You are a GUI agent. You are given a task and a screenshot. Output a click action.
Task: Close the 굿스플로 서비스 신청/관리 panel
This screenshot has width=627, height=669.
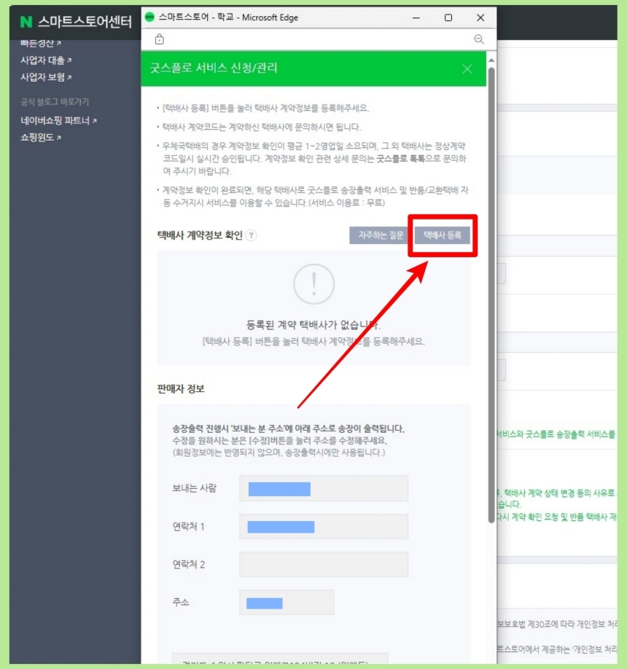click(x=467, y=69)
